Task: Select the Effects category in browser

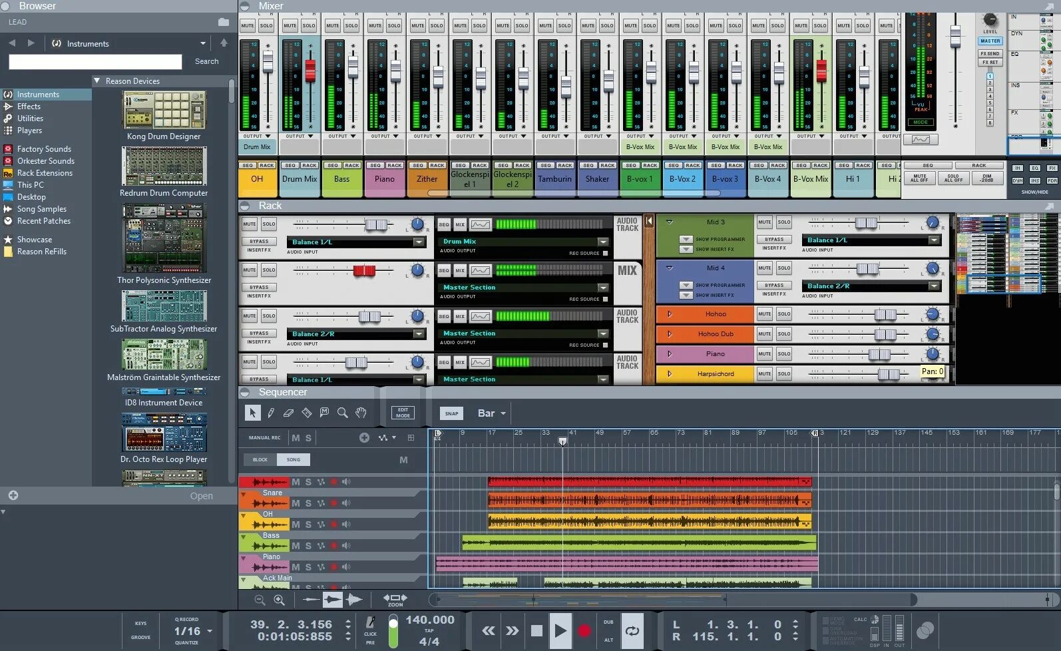Action: [29, 107]
